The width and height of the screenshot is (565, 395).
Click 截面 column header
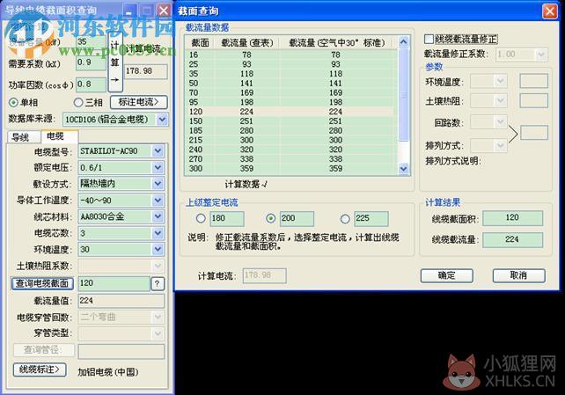point(200,43)
